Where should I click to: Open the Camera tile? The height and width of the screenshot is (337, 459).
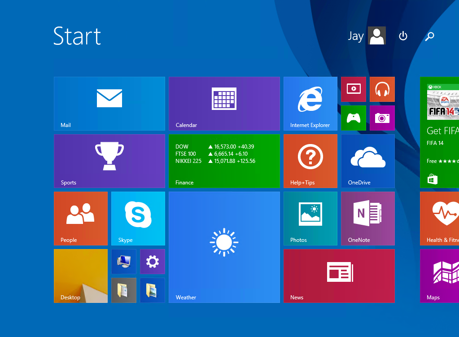[x=382, y=118]
